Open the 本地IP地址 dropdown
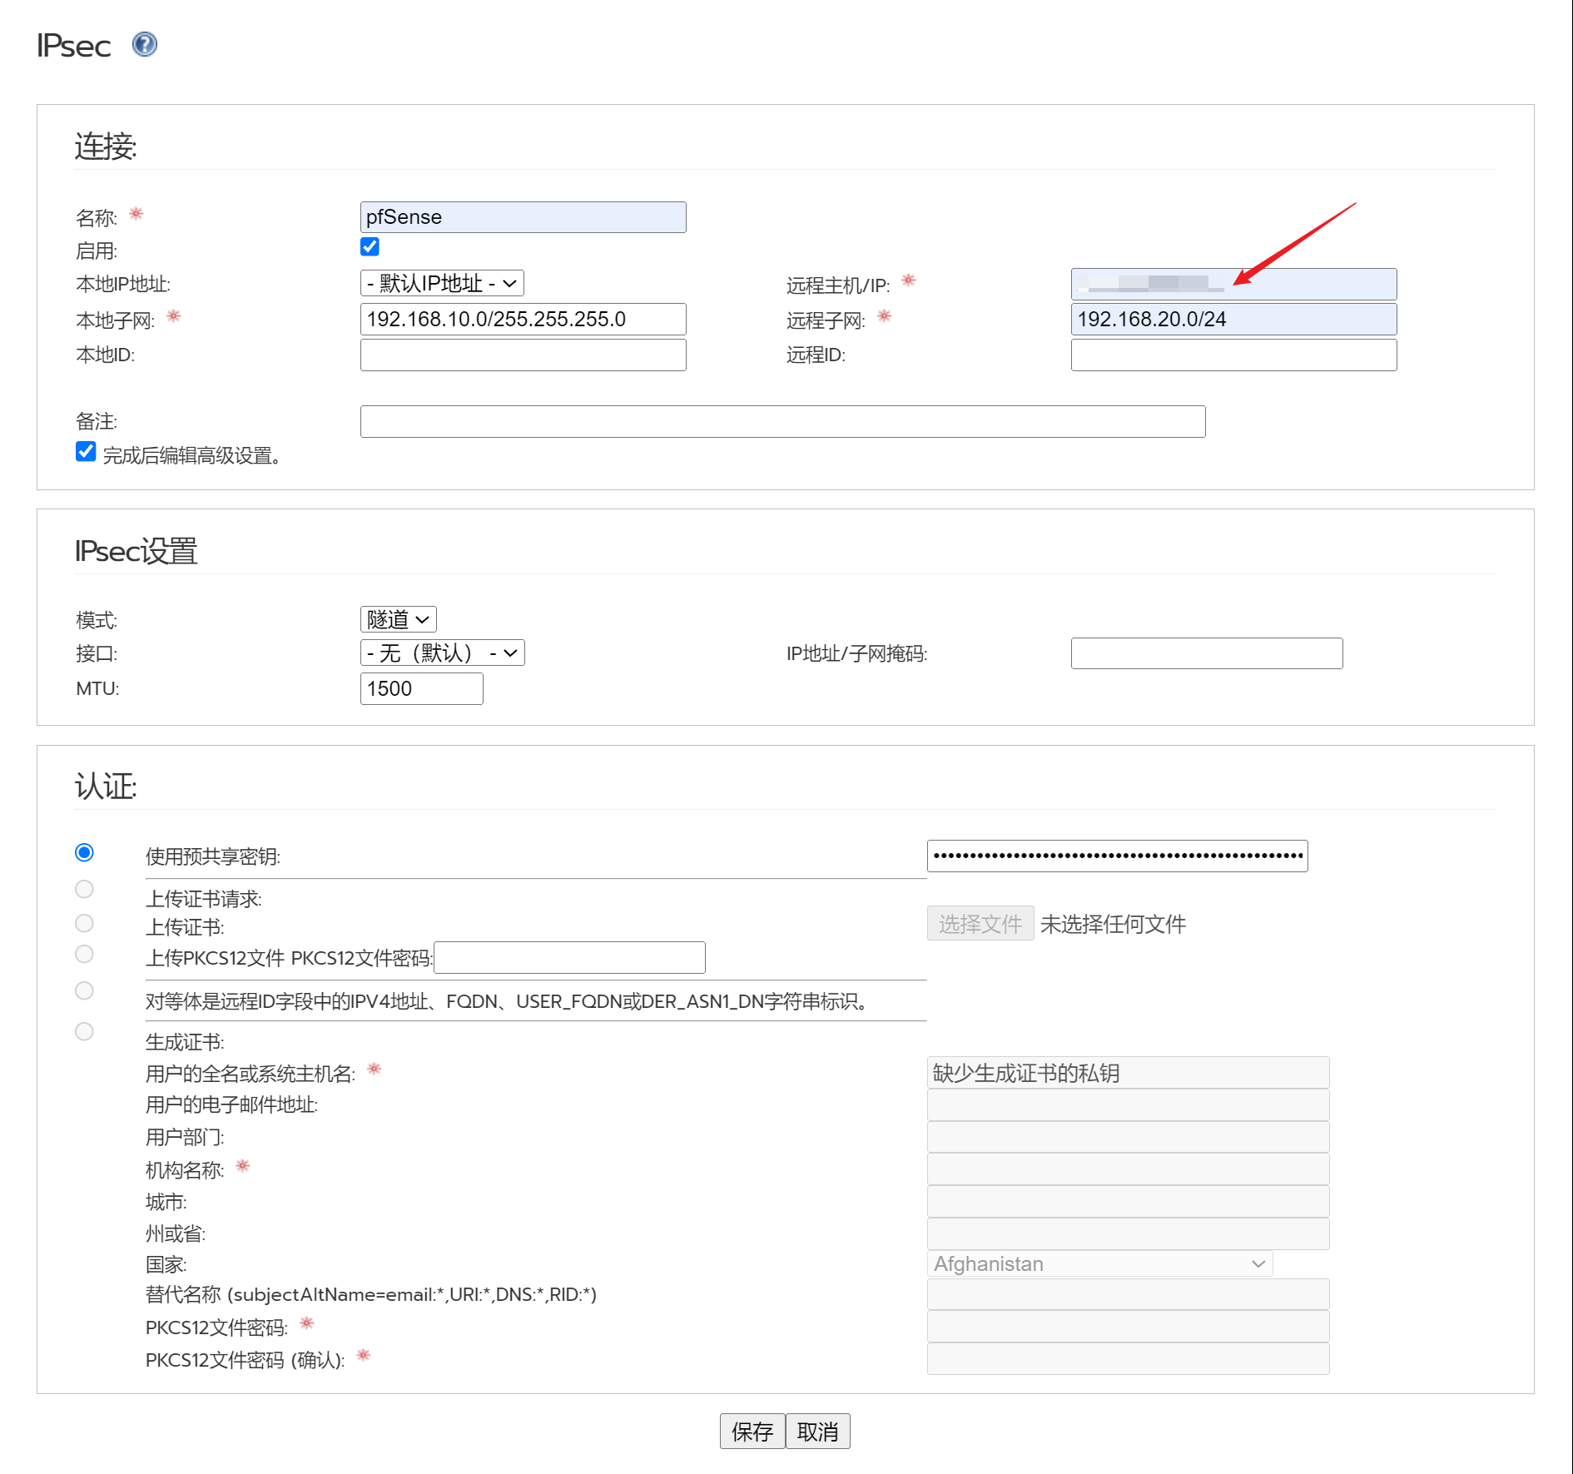This screenshot has width=1573, height=1474. tap(441, 284)
